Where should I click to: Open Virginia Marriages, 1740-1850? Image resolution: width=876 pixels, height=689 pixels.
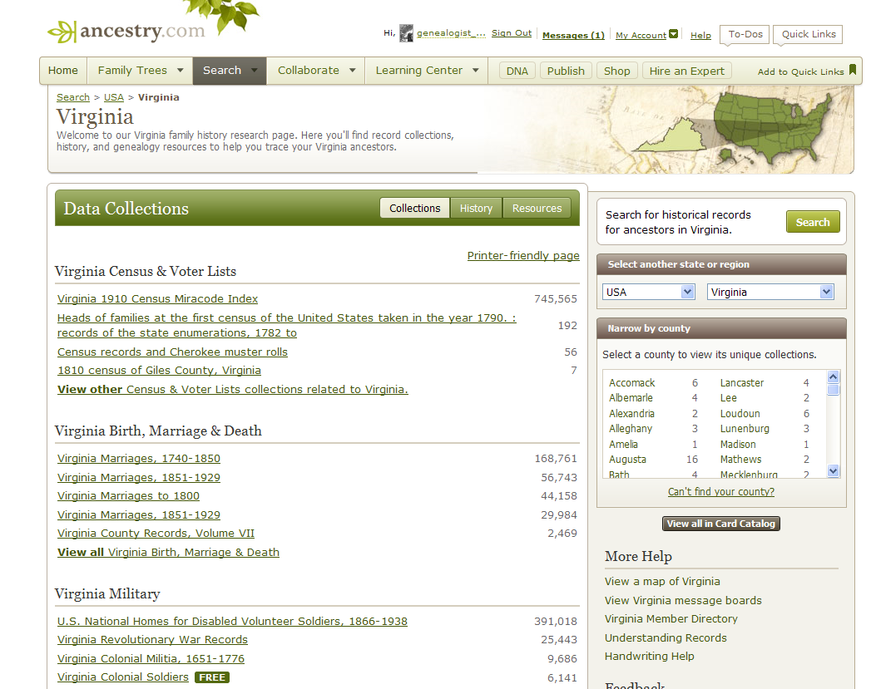[139, 459]
